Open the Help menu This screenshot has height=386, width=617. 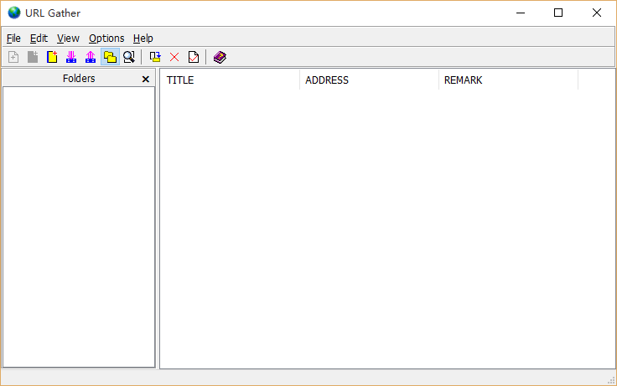click(x=143, y=39)
